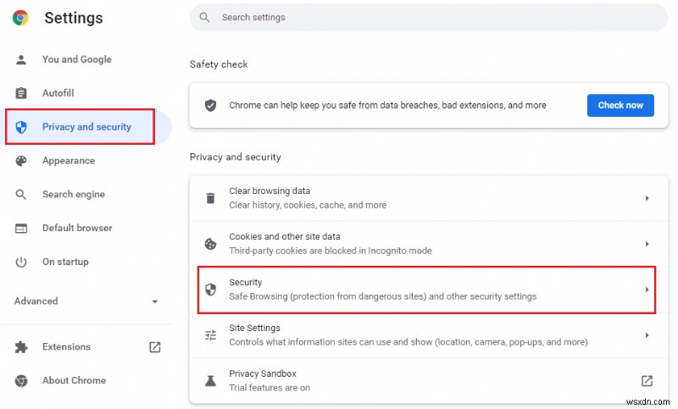Screen dimensions: 678x409
Task: Open Cookies and other site data arrow
Action: (x=647, y=244)
